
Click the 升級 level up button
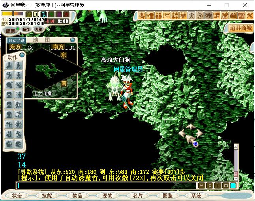tap(39, 29)
